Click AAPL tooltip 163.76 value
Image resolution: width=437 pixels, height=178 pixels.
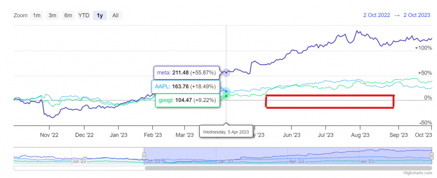click(x=181, y=87)
